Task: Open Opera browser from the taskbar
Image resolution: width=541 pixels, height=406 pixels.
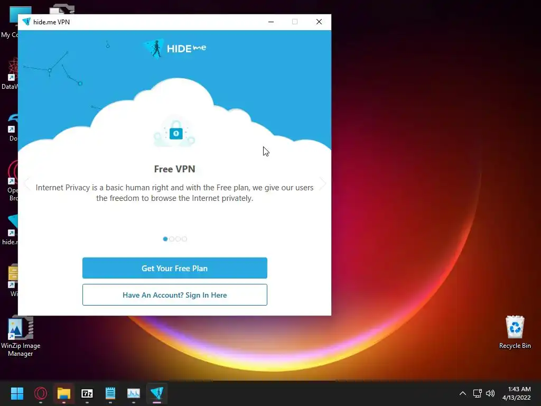Action: (41, 393)
